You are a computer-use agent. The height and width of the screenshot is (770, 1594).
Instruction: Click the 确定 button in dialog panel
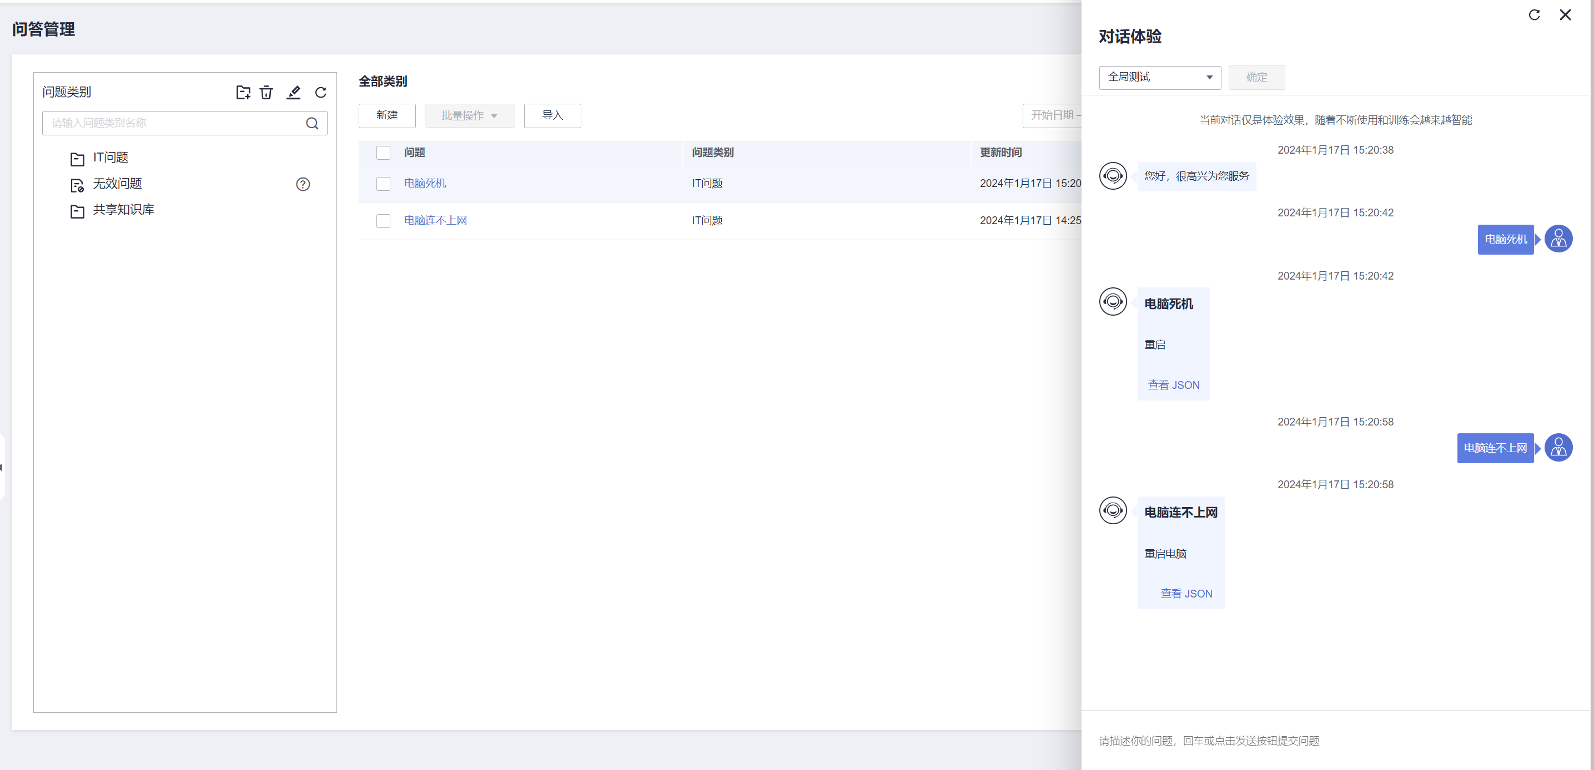point(1256,77)
